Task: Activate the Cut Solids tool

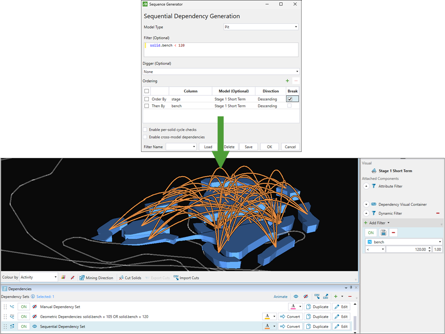Action: pos(130,278)
